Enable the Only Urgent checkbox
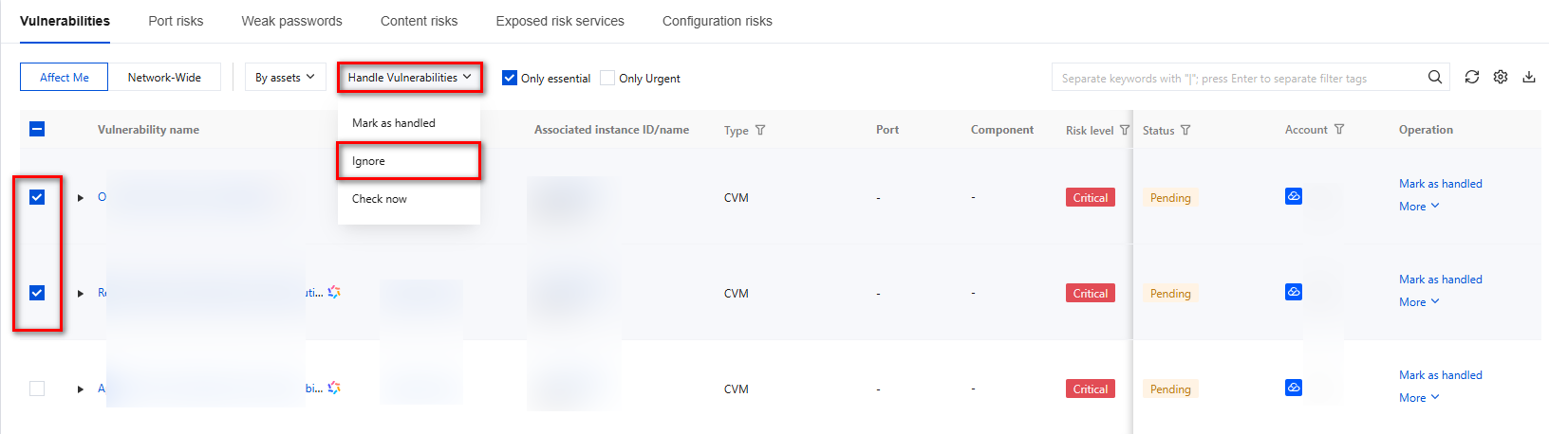Image resolution: width=1549 pixels, height=434 pixels. tap(607, 79)
